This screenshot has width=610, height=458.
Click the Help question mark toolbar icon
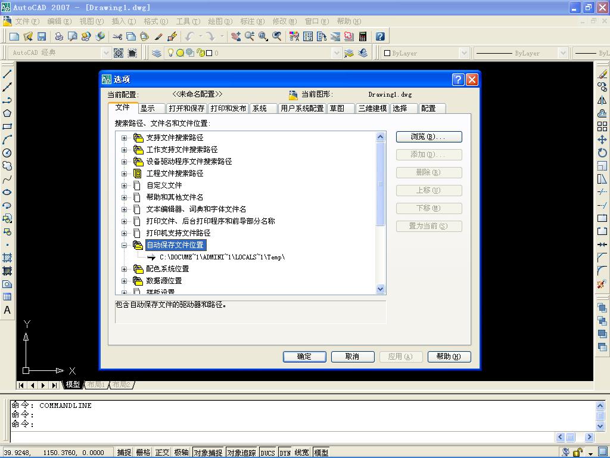(x=380, y=36)
